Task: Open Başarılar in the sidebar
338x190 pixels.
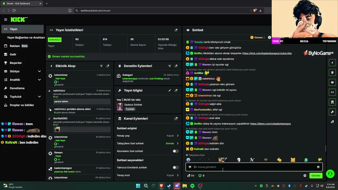Action: click(x=22, y=63)
